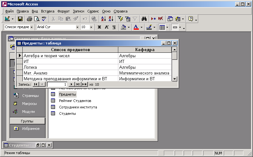Image resolution: width=253 pixels, height=157 pixels.
Task: Click the Cut scissors icon
Action: pos(54,19)
